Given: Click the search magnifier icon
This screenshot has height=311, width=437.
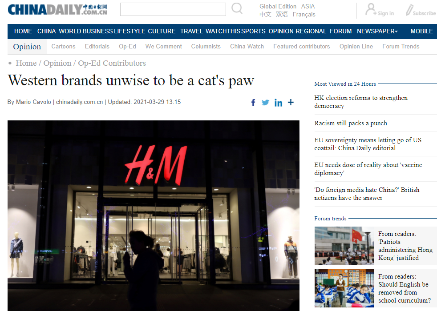Looking at the screenshot, I should coord(237,8).
